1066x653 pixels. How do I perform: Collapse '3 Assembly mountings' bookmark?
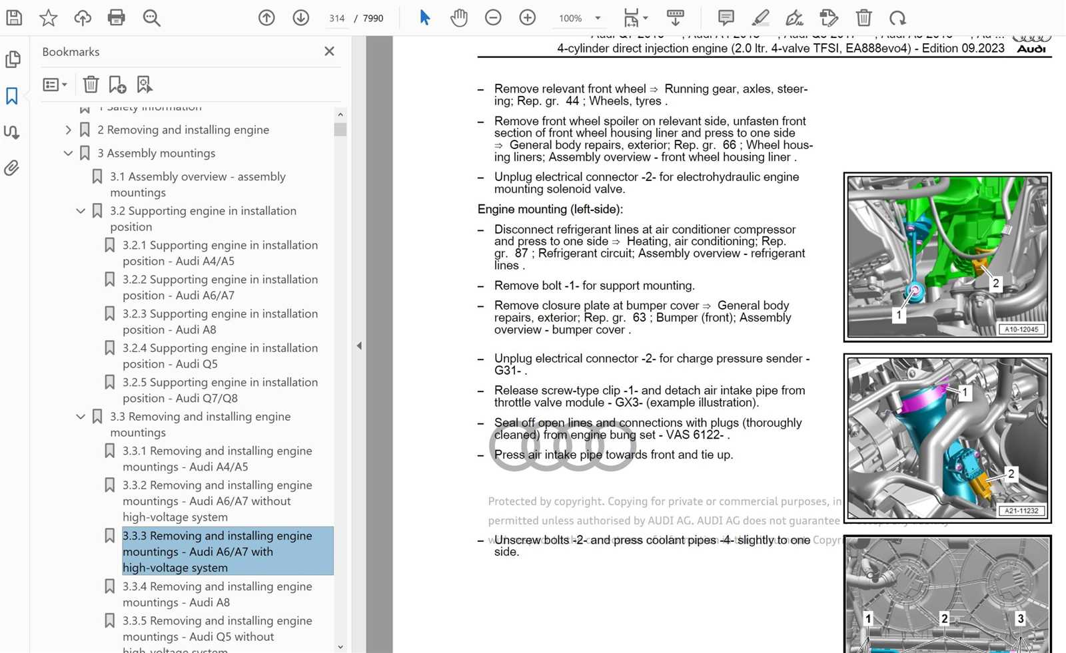[x=68, y=153]
